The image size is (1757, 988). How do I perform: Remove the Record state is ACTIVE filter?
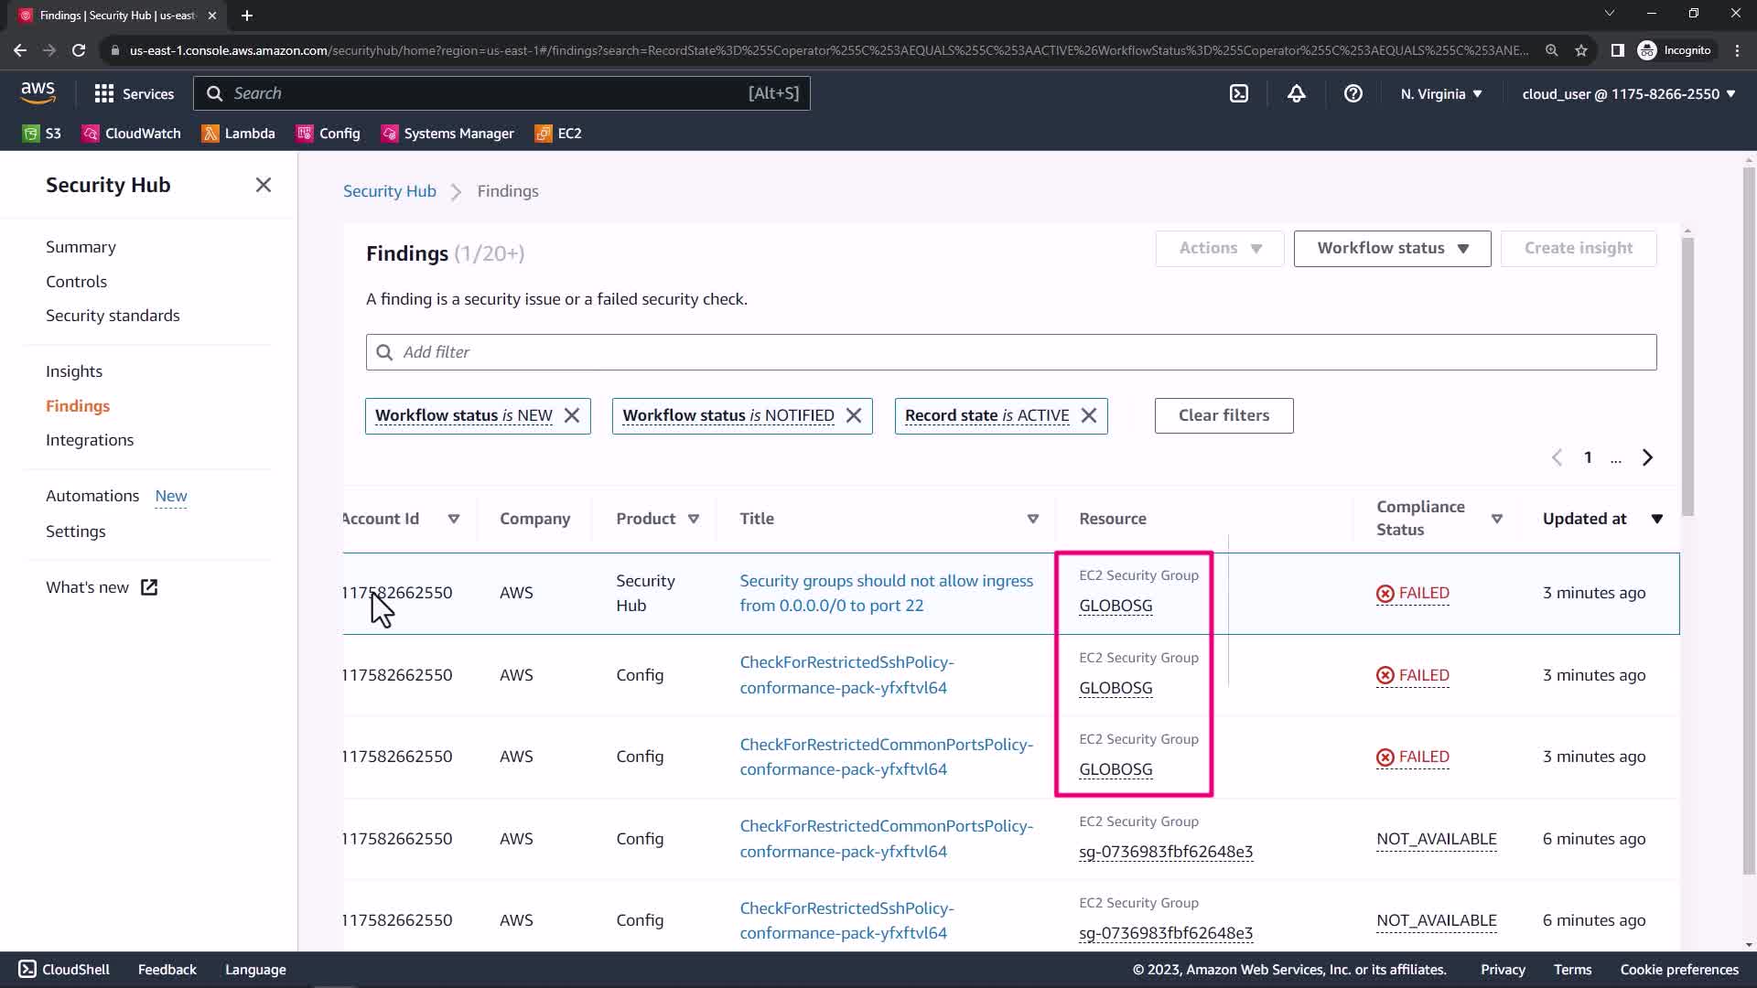1089,415
